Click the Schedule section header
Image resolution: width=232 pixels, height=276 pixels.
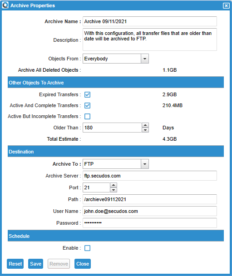pos(116,236)
